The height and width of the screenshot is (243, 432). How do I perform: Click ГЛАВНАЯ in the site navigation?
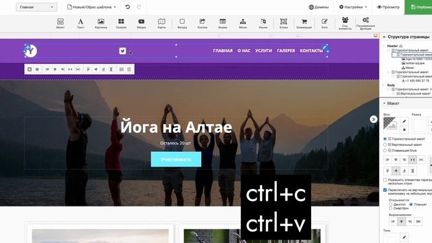coord(223,51)
